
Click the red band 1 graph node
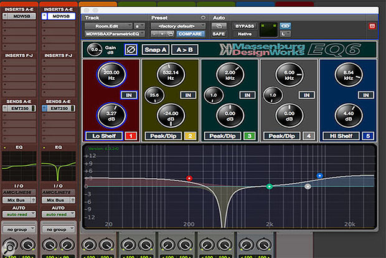point(189,178)
